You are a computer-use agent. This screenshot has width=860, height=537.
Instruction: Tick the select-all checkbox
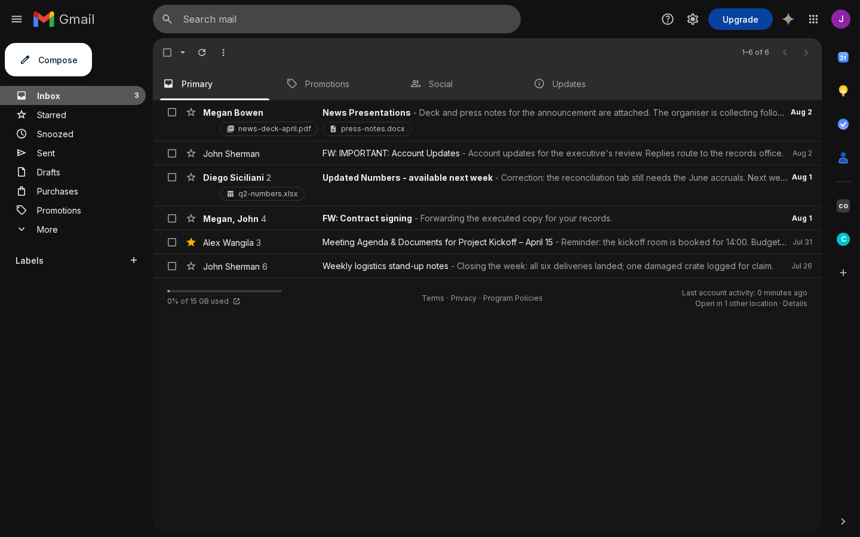click(x=167, y=53)
